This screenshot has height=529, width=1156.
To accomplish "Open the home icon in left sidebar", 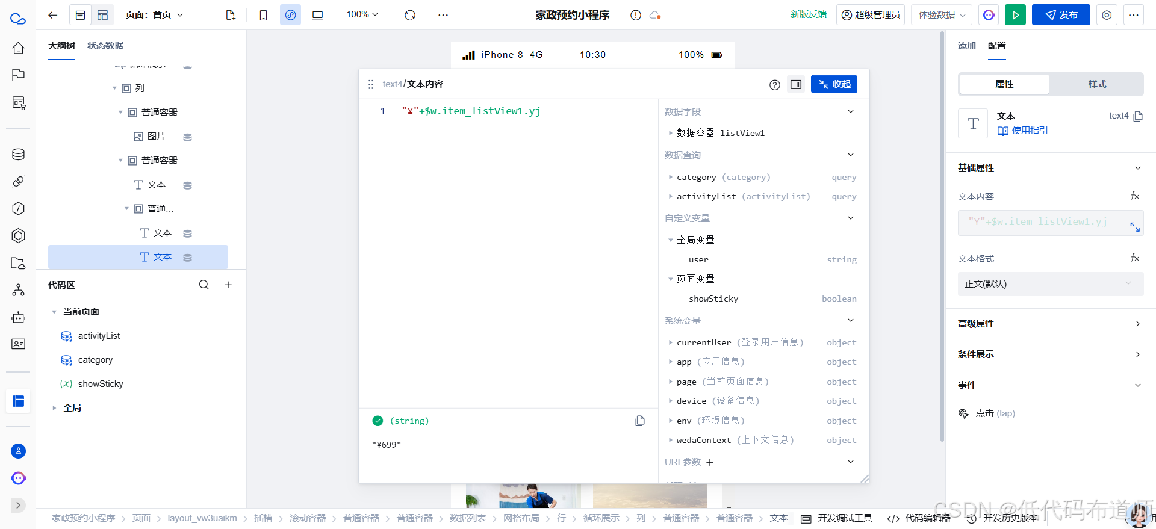I will point(19,48).
